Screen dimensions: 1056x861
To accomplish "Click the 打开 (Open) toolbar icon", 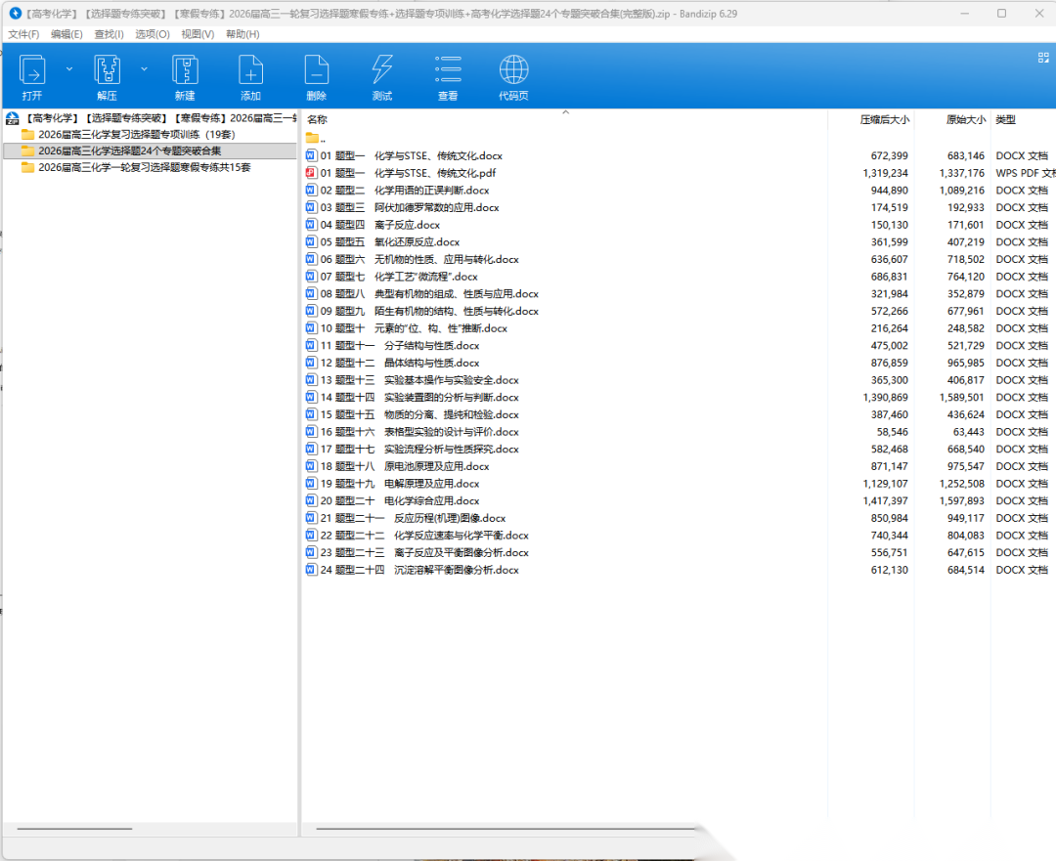I will (32, 71).
